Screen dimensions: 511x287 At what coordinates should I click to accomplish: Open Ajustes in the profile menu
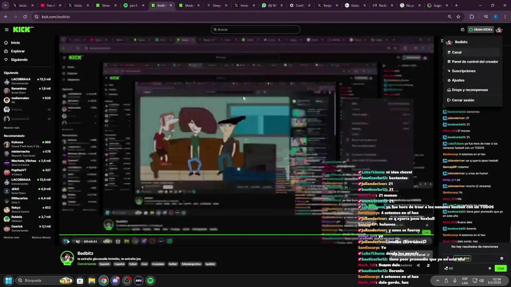(x=472, y=80)
